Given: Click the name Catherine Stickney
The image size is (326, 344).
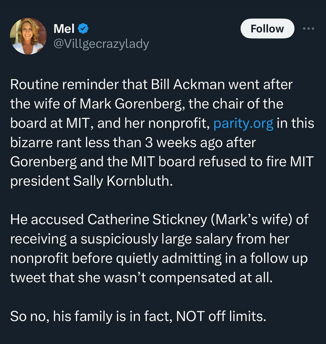Looking at the screenshot, I should [x=144, y=220].
